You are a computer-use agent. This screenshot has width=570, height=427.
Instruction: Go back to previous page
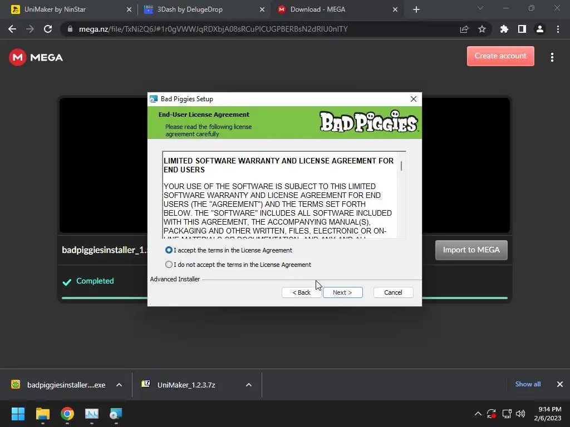click(12, 29)
